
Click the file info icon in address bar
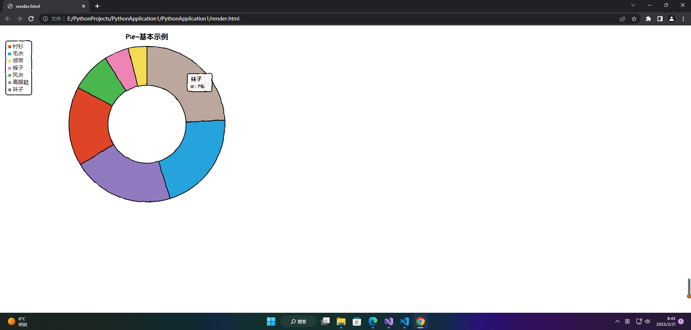(45, 19)
